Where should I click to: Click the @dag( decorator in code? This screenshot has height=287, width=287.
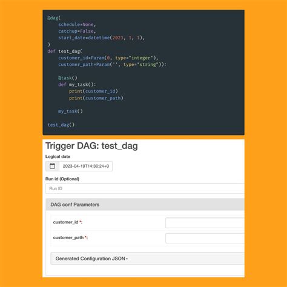(x=54, y=18)
